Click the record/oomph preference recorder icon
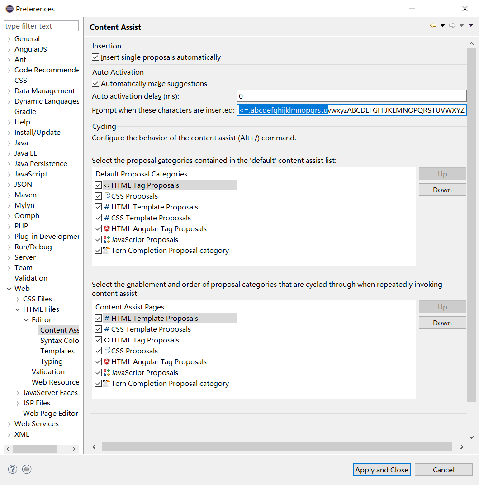Screen dimensions: 479x485 click(27, 469)
